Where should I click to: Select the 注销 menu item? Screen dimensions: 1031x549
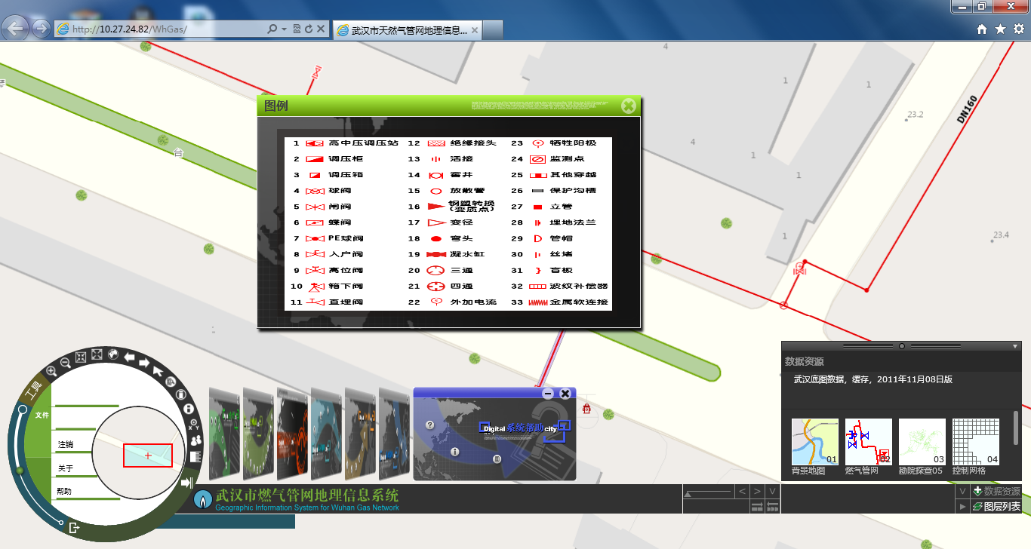coord(66,445)
